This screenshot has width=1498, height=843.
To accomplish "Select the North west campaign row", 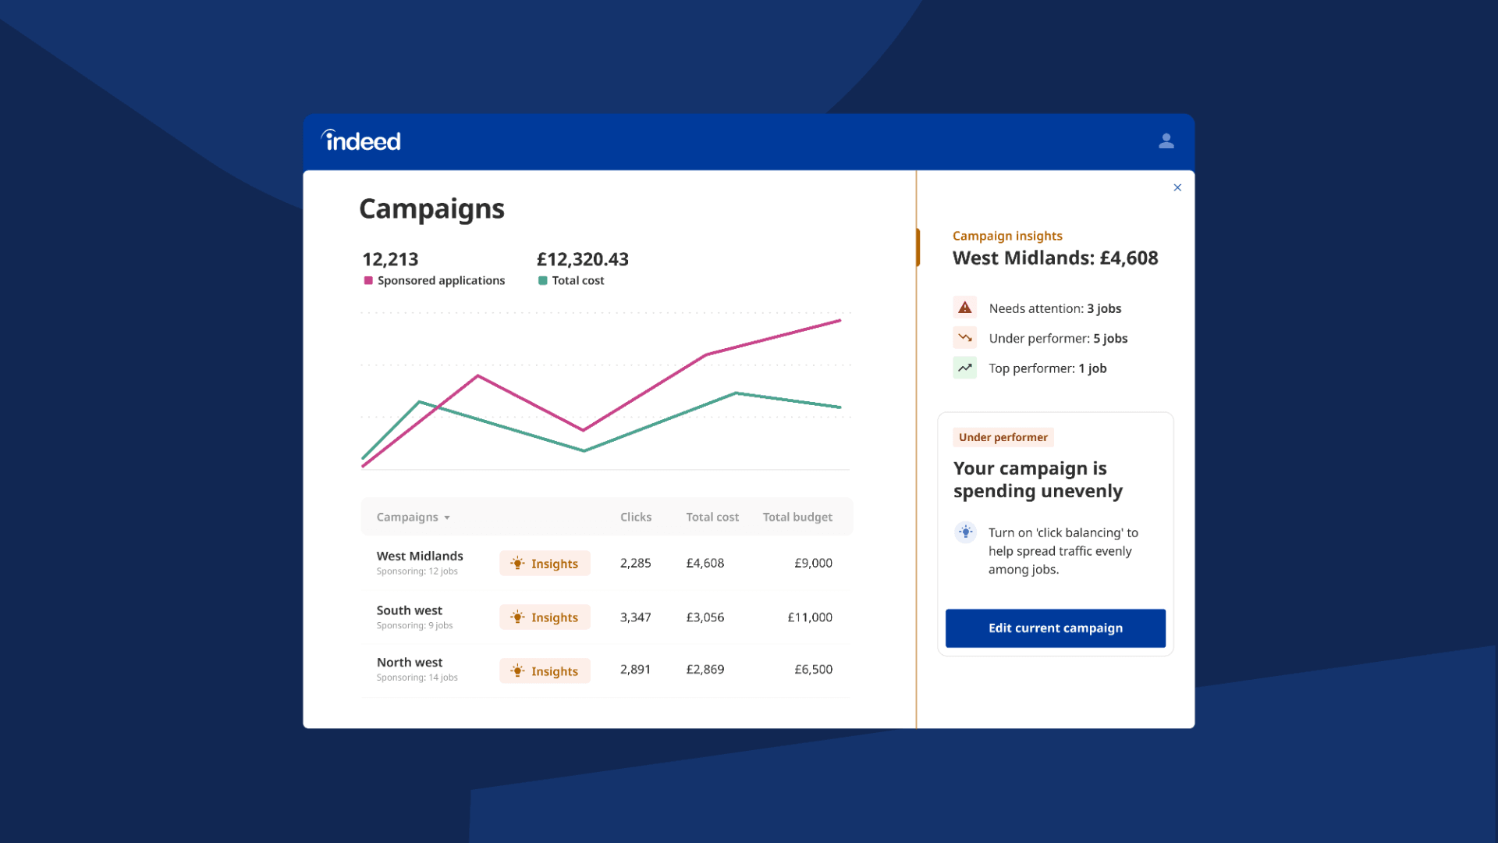I will click(410, 662).
